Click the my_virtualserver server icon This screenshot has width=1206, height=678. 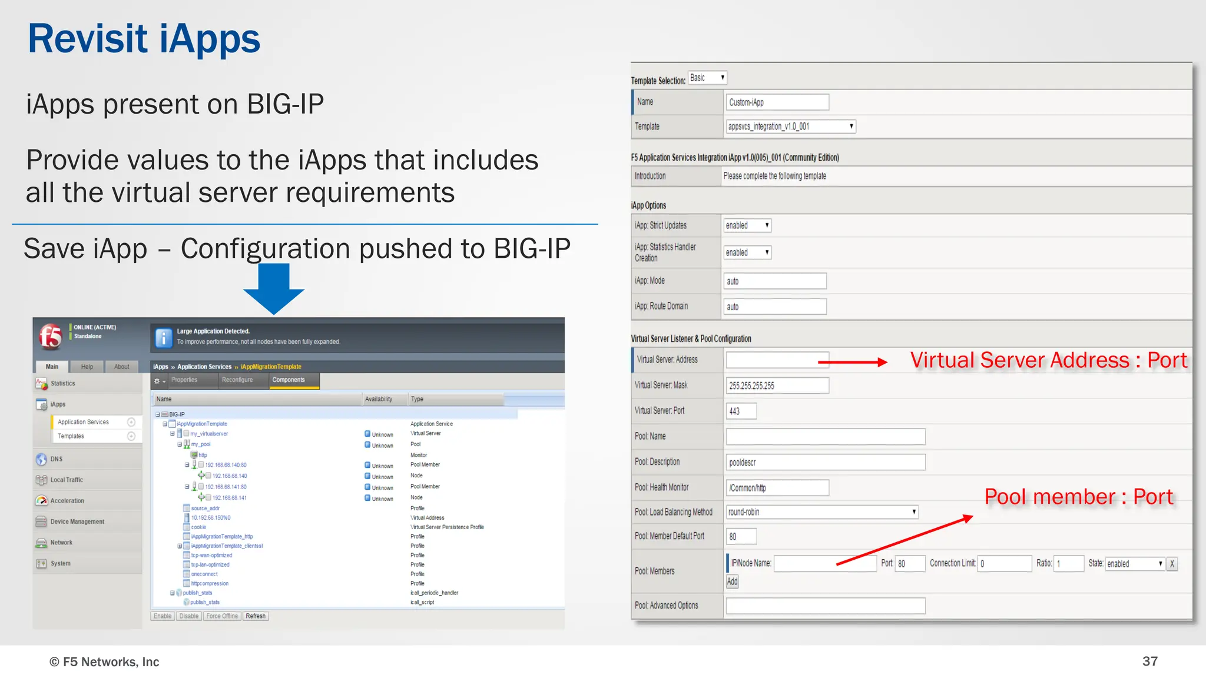tap(179, 433)
